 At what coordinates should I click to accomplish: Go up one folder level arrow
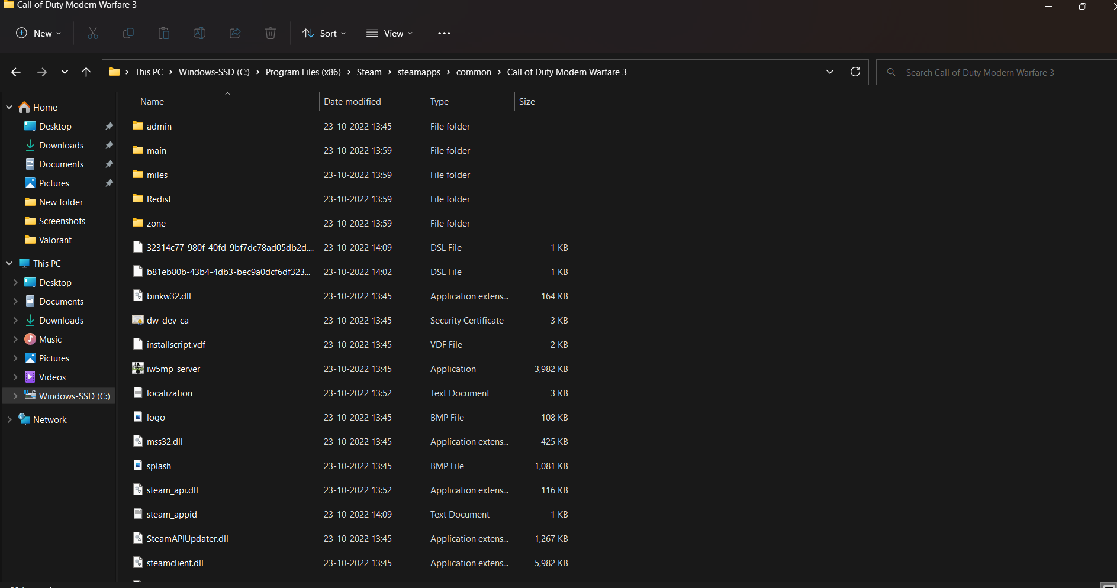(86, 72)
